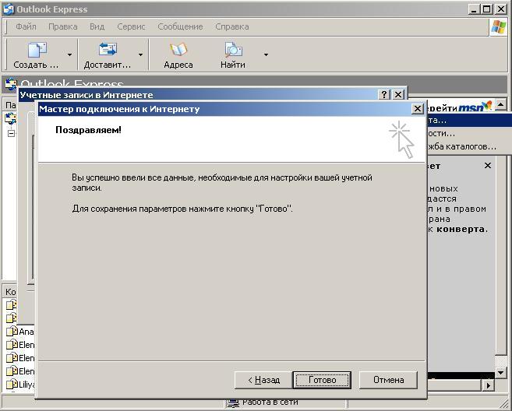The image size is (512, 411).
Task: Select the Outlook Express folder tree icon
Action: [x=10, y=119]
